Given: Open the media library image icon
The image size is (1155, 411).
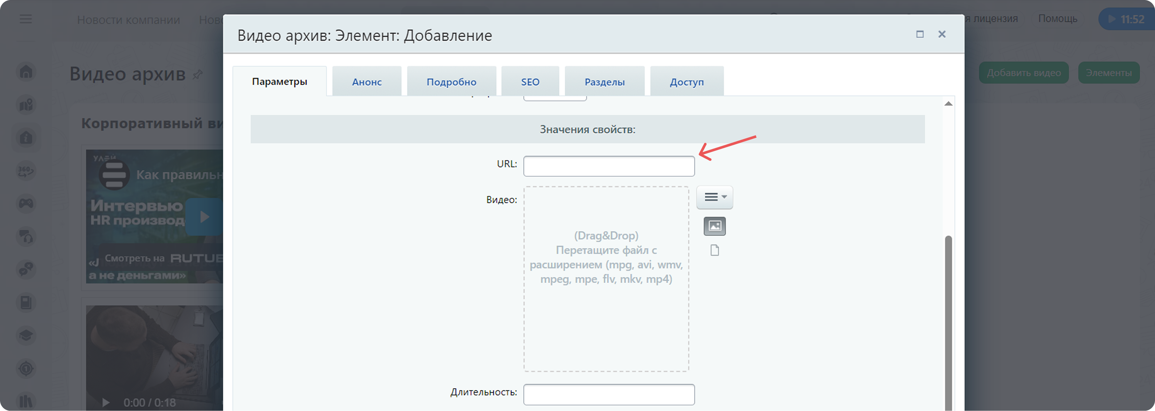Looking at the screenshot, I should pyautogui.click(x=714, y=226).
